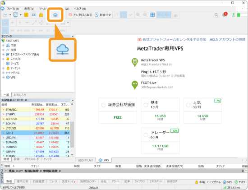Toggle chart shift in the toolbar
This screenshot has height=190, width=248.
(x=167, y=15)
